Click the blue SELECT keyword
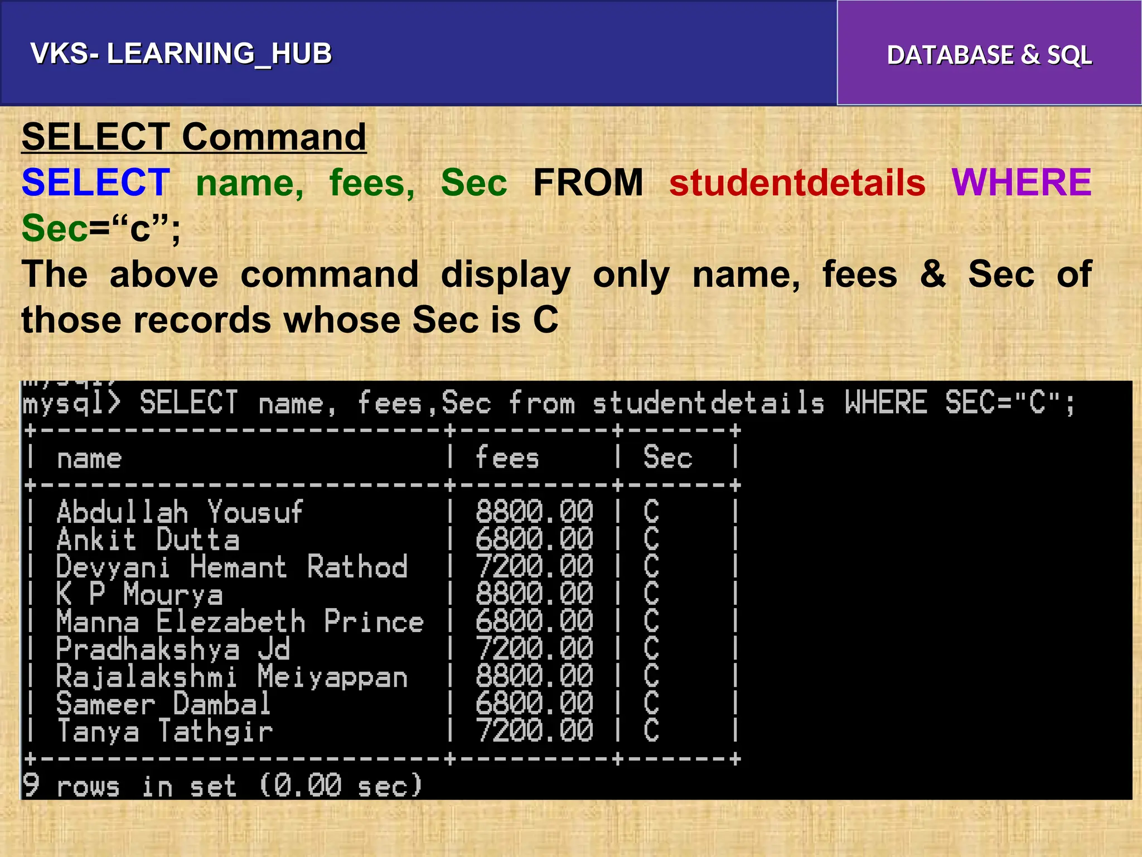 point(96,182)
